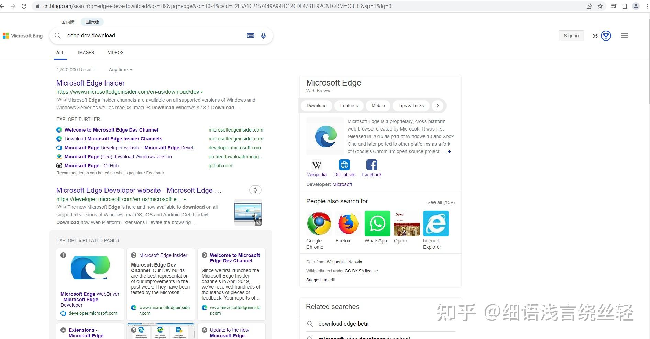Open the hamburger settings menu
650x339 pixels.
625,36
